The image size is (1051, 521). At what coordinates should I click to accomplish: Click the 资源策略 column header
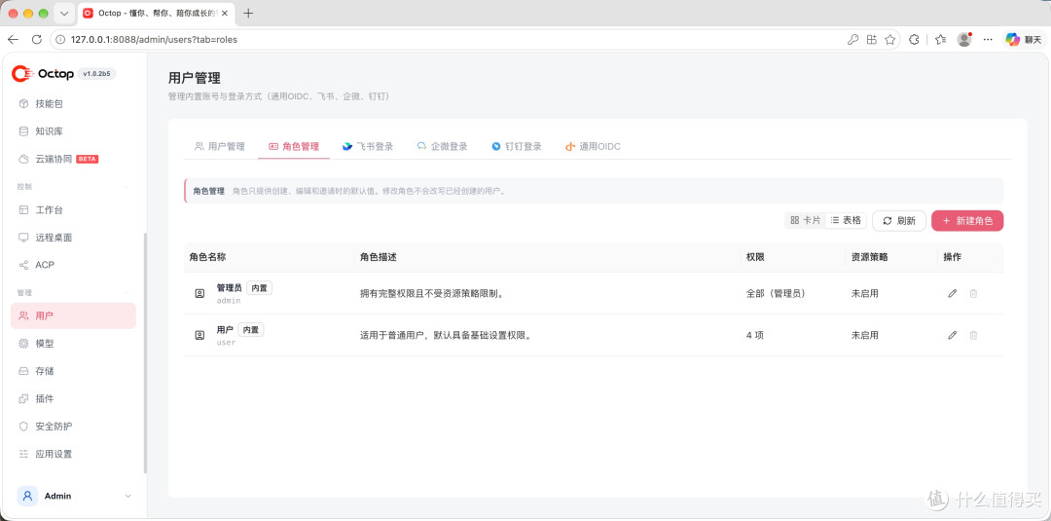point(869,257)
